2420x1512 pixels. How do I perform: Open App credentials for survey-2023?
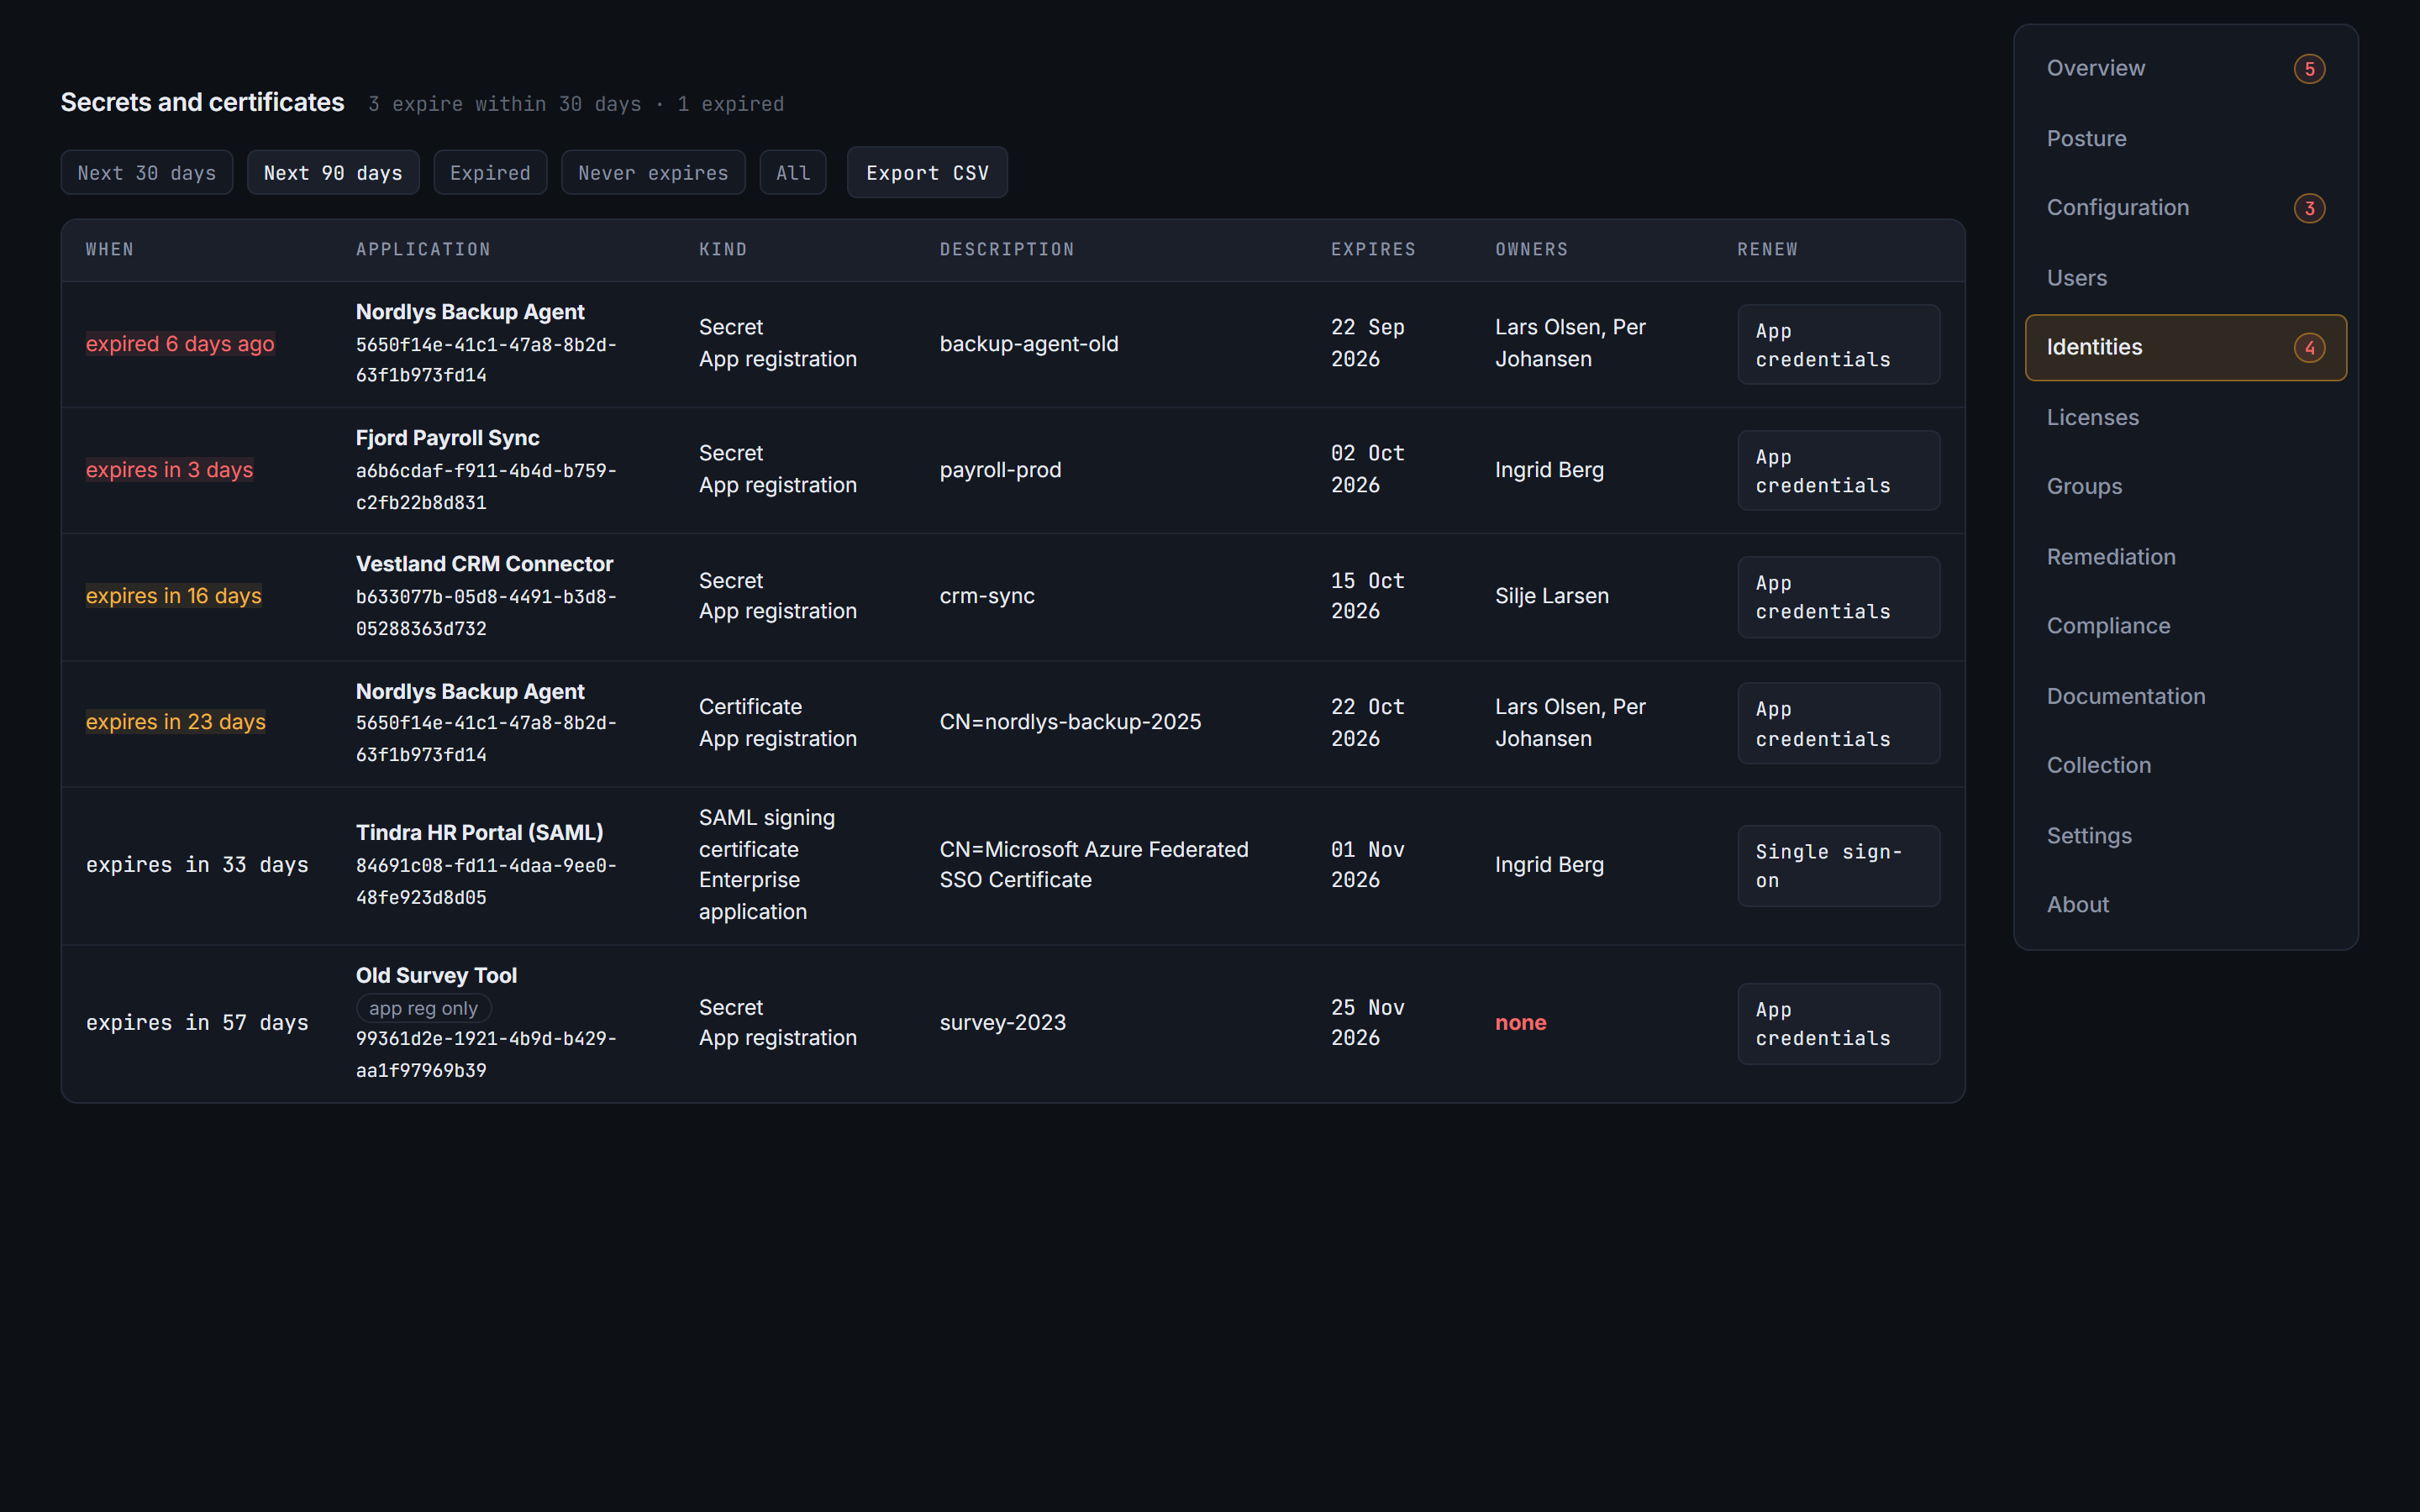tap(1838, 1024)
